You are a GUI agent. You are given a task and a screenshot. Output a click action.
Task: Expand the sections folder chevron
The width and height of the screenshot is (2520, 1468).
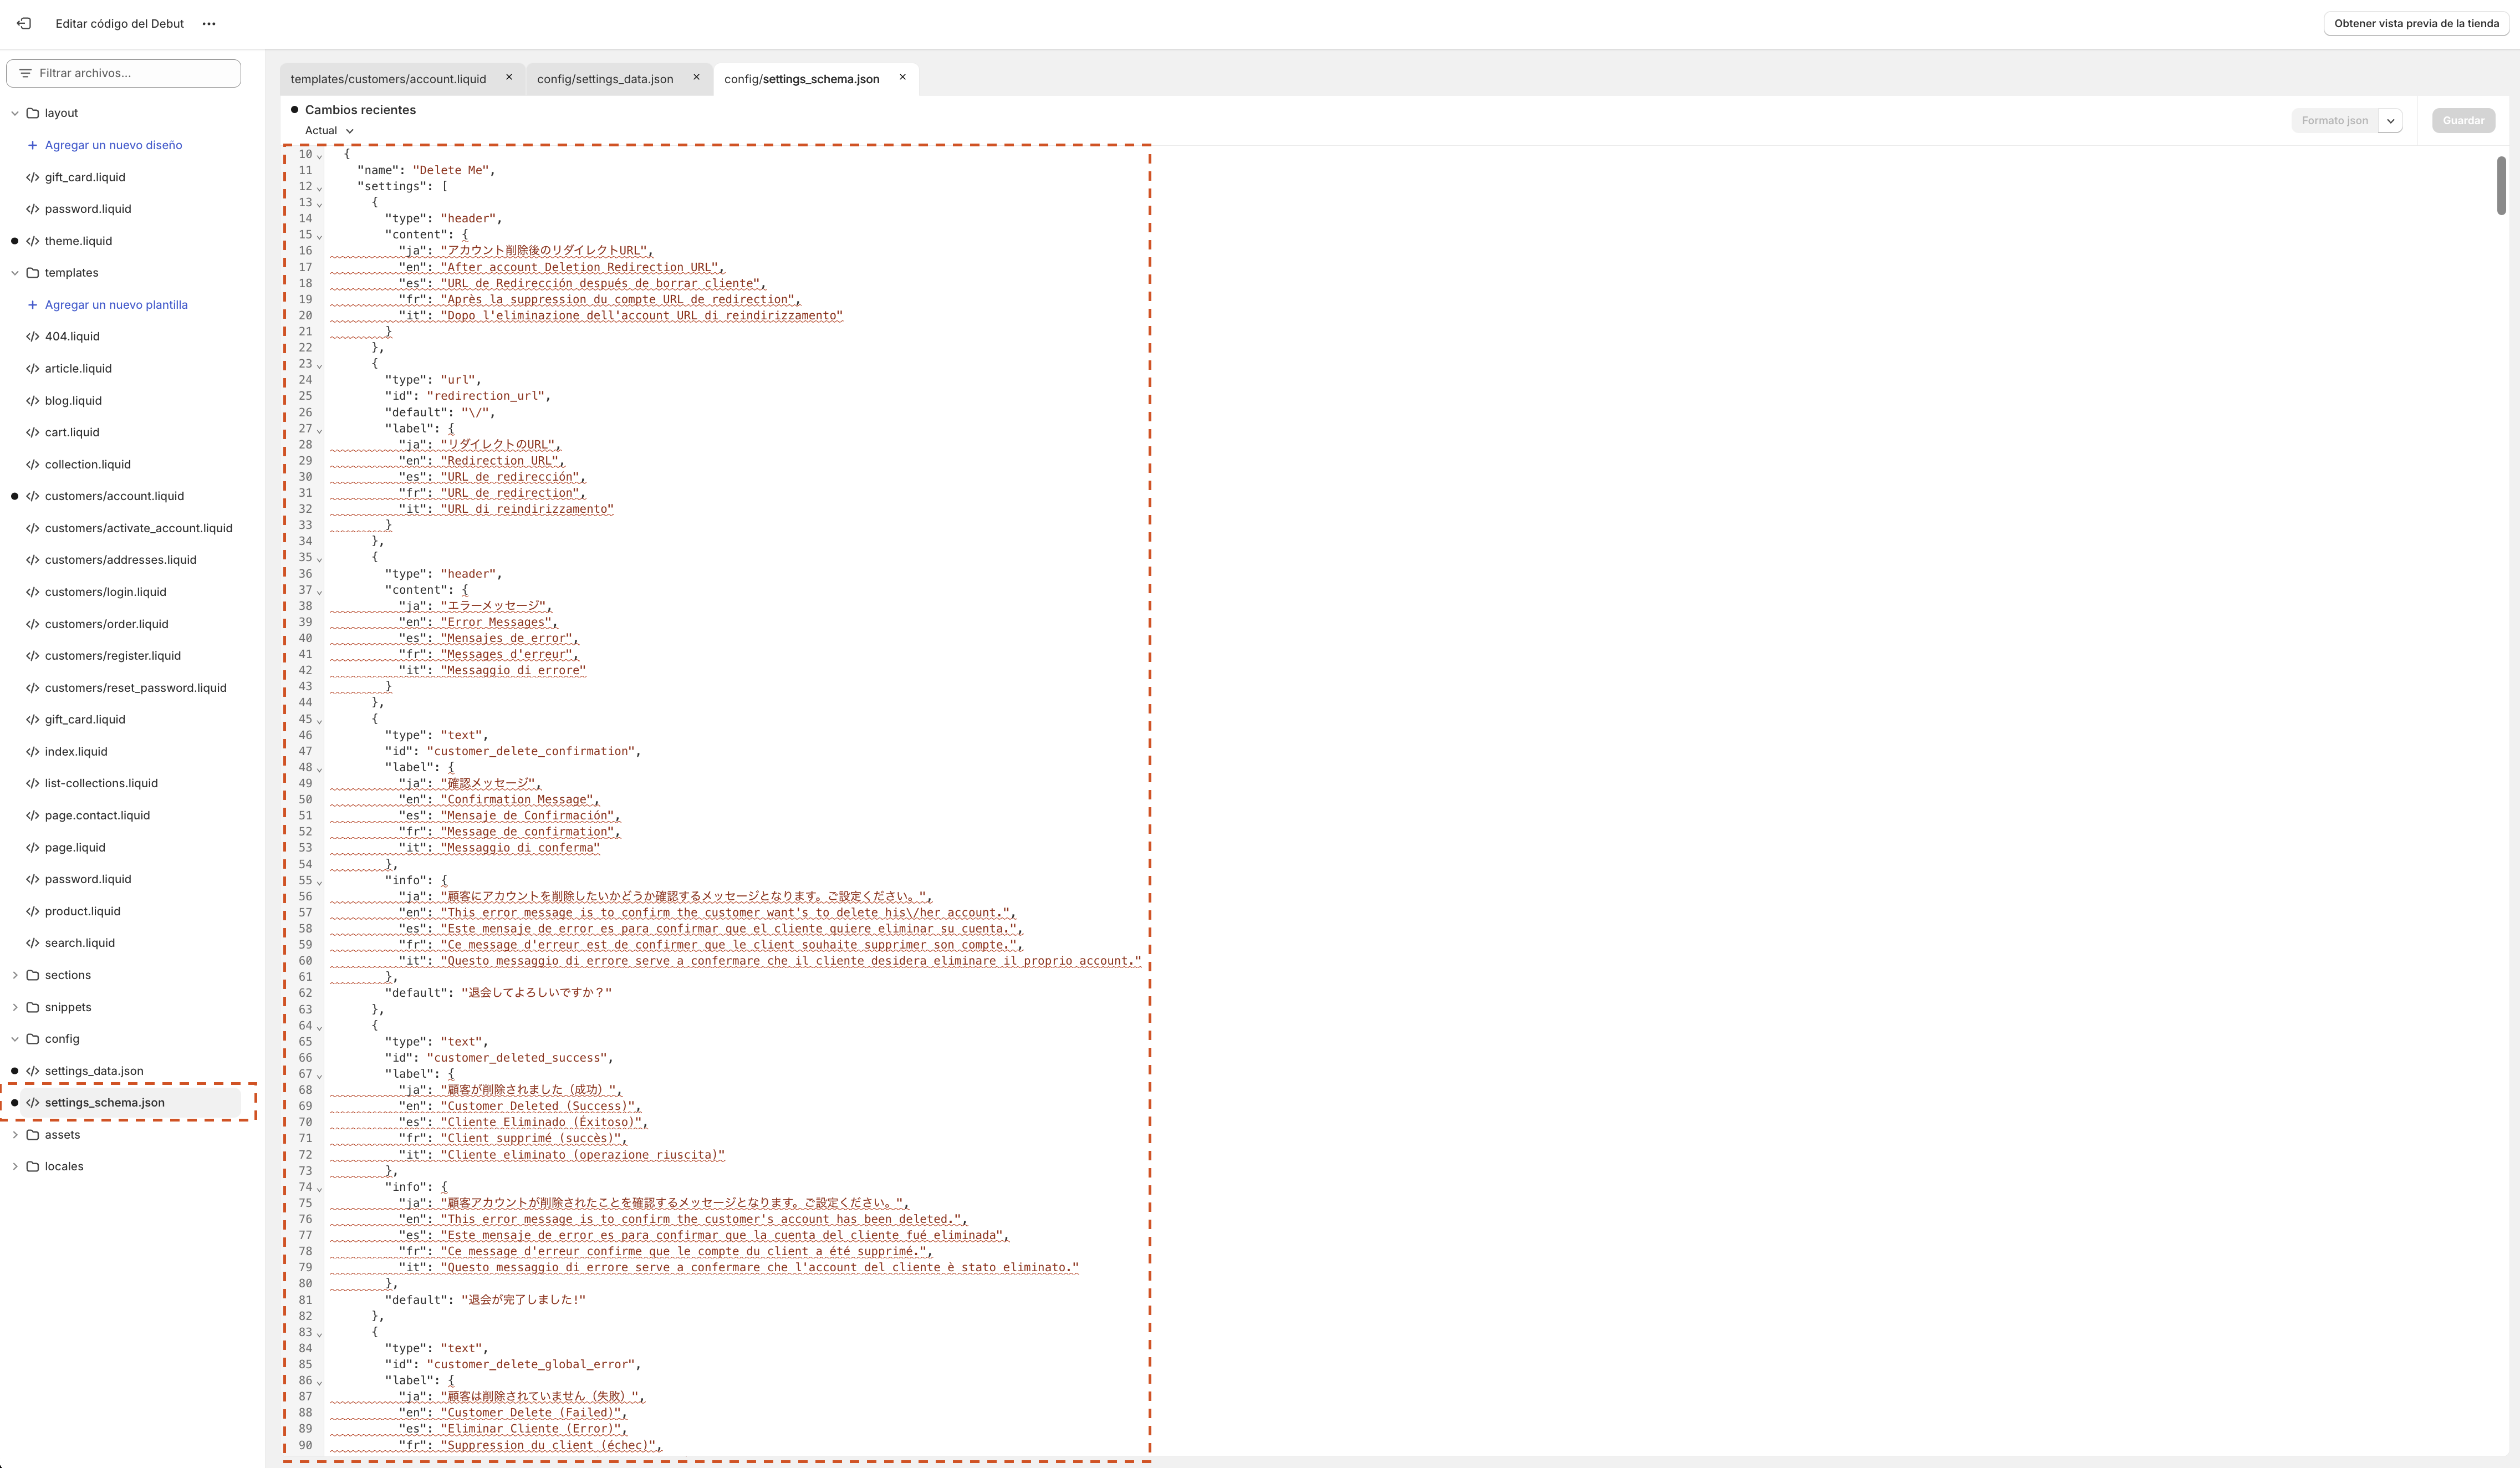pyautogui.click(x=15, y=975)
